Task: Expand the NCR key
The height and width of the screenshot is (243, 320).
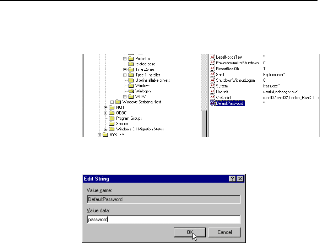Action: [105, 107]
